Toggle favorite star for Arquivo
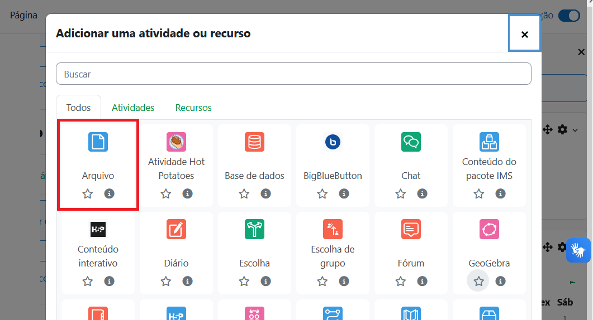 [x=88, y=193]
